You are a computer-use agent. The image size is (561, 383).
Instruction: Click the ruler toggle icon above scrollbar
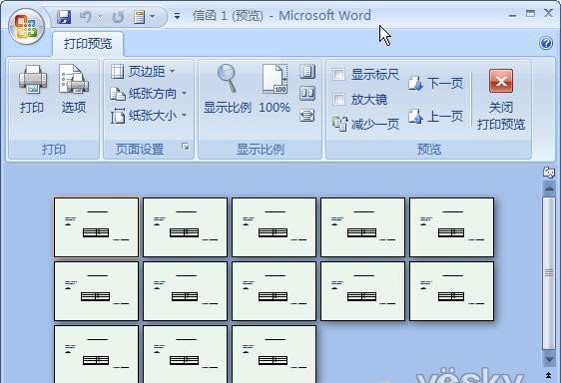(x=548, y=173)
